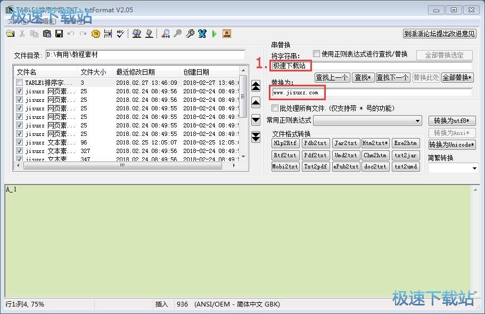Click the Exe2htm conversion button
485x314 pixels.
[x=406, y=143]
